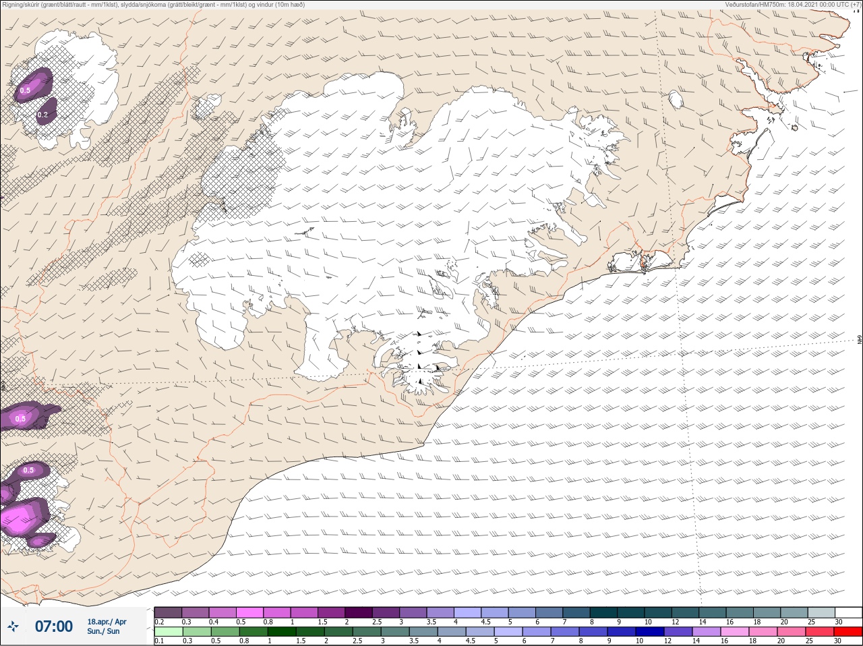Click the pale green swatch labelled 0.1
Viewport: 863px width, 646px height.
click(x=168, y=632)
